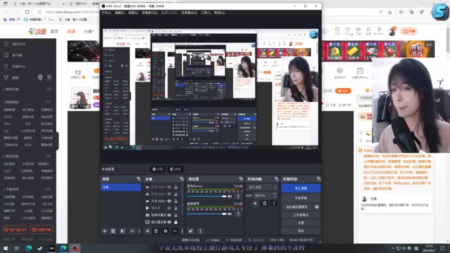Open advanced audio properties gear in Mixer
Image resolution: width=450 pixels, height=253 pixels.
[x=191, y=231]
